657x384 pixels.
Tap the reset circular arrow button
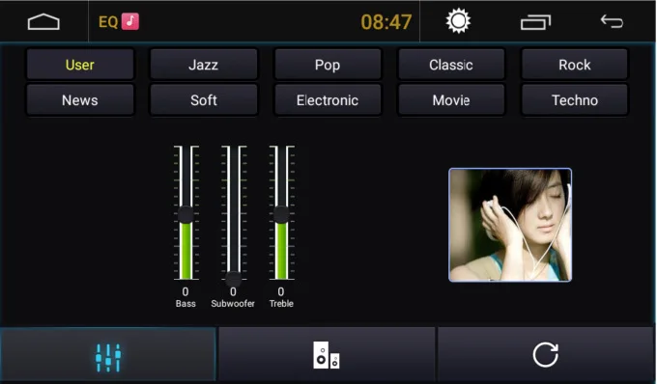[546, 355]
